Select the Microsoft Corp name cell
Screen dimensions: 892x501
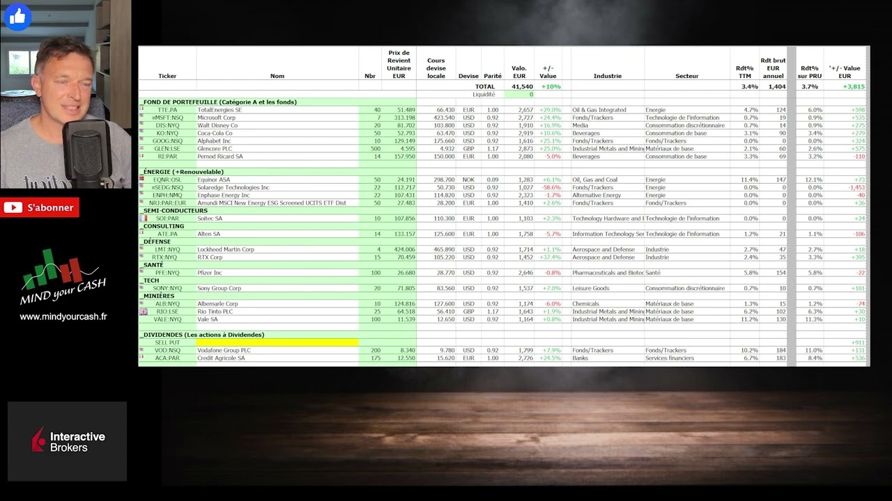point(277,118)
